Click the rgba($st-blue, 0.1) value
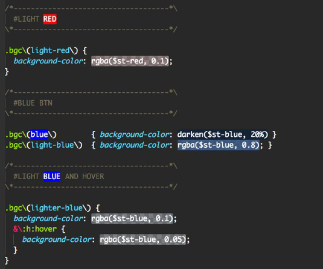 coord(132,218)
